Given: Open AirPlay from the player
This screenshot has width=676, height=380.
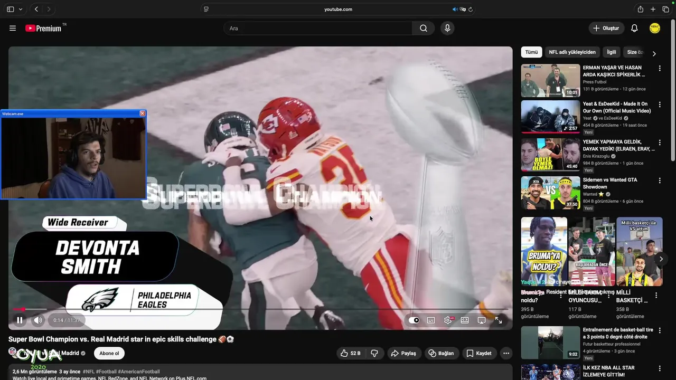Looking at the screenshot, I should tap(482, 320).
